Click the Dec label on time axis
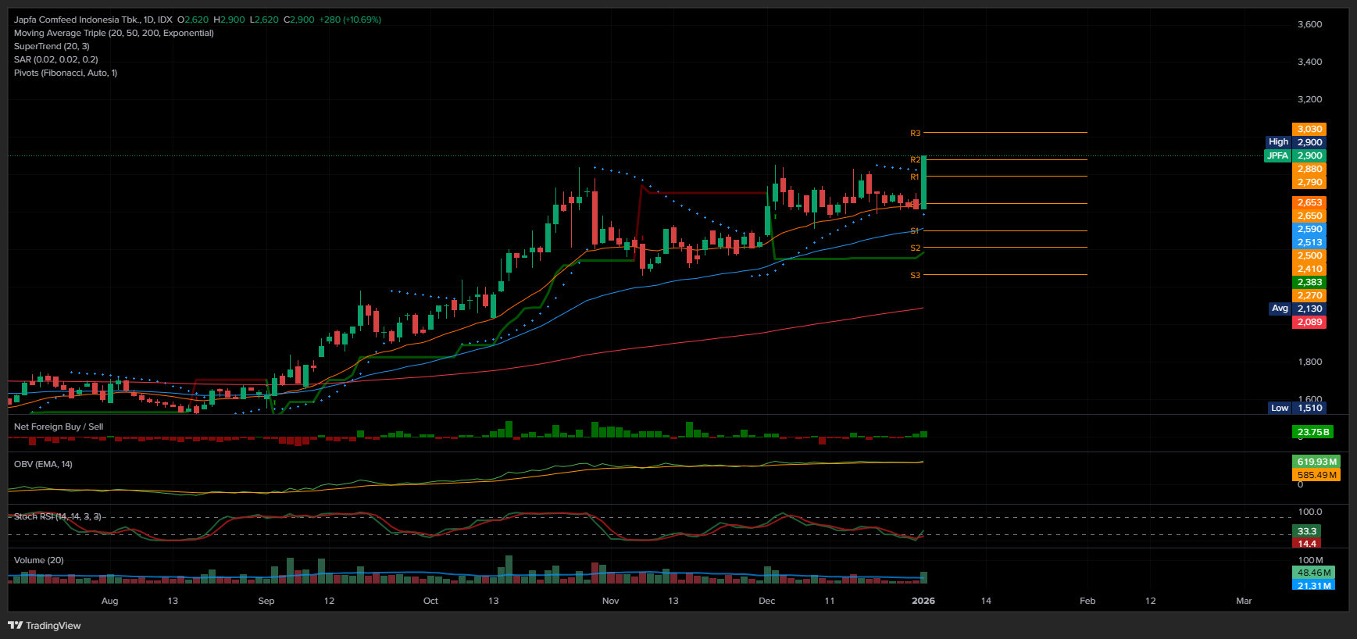1357x639 pixels. (767, 601)
